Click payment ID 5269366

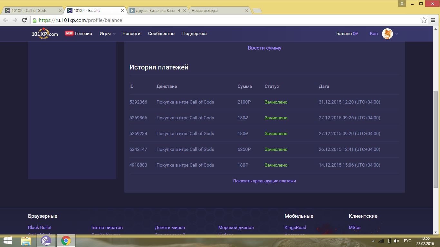point(138,118)
